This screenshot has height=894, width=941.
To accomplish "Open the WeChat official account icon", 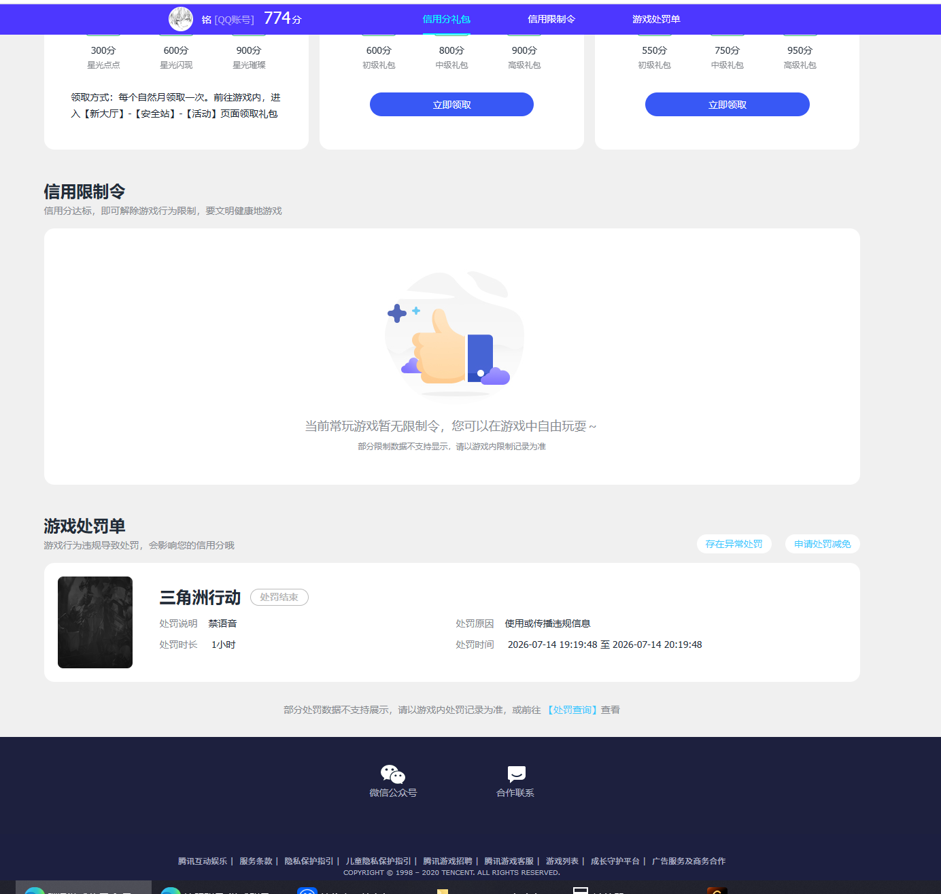I will 393,774.
